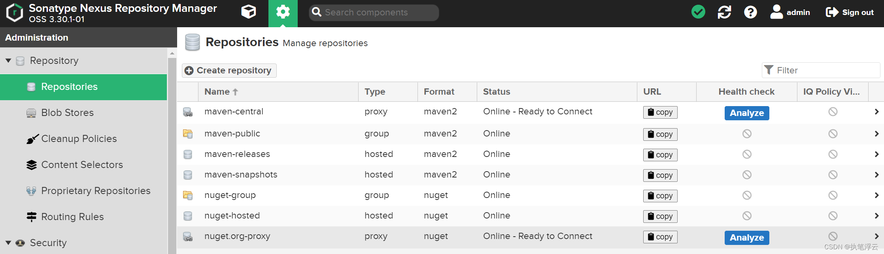Screen dimensions: 884x254
Task: Click the Content Selectors layers icon
Action: (x=32, y=165)
